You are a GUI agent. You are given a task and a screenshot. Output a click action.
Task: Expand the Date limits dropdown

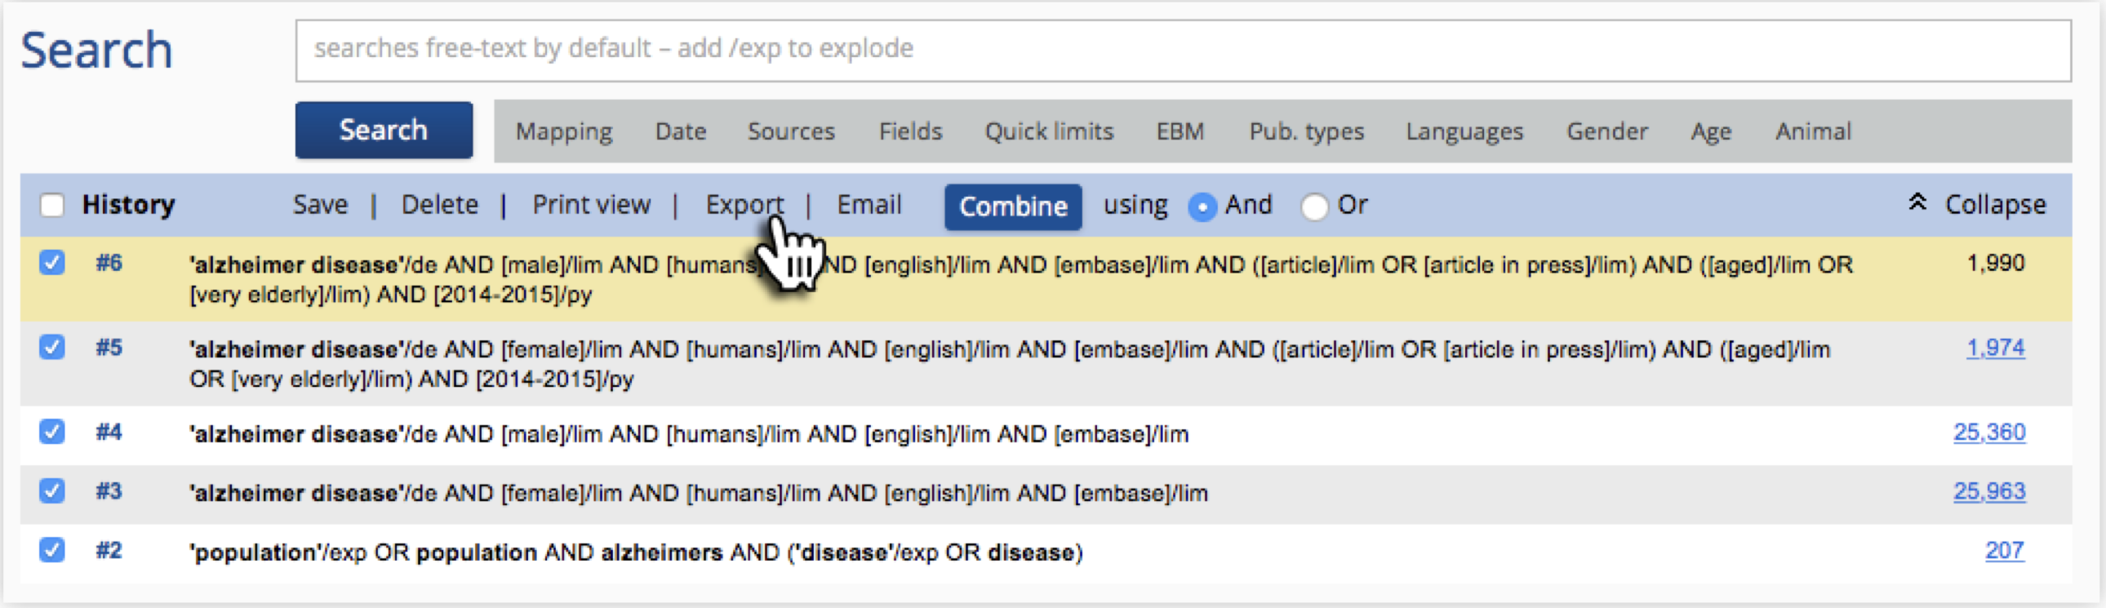[x=680, y=131]
